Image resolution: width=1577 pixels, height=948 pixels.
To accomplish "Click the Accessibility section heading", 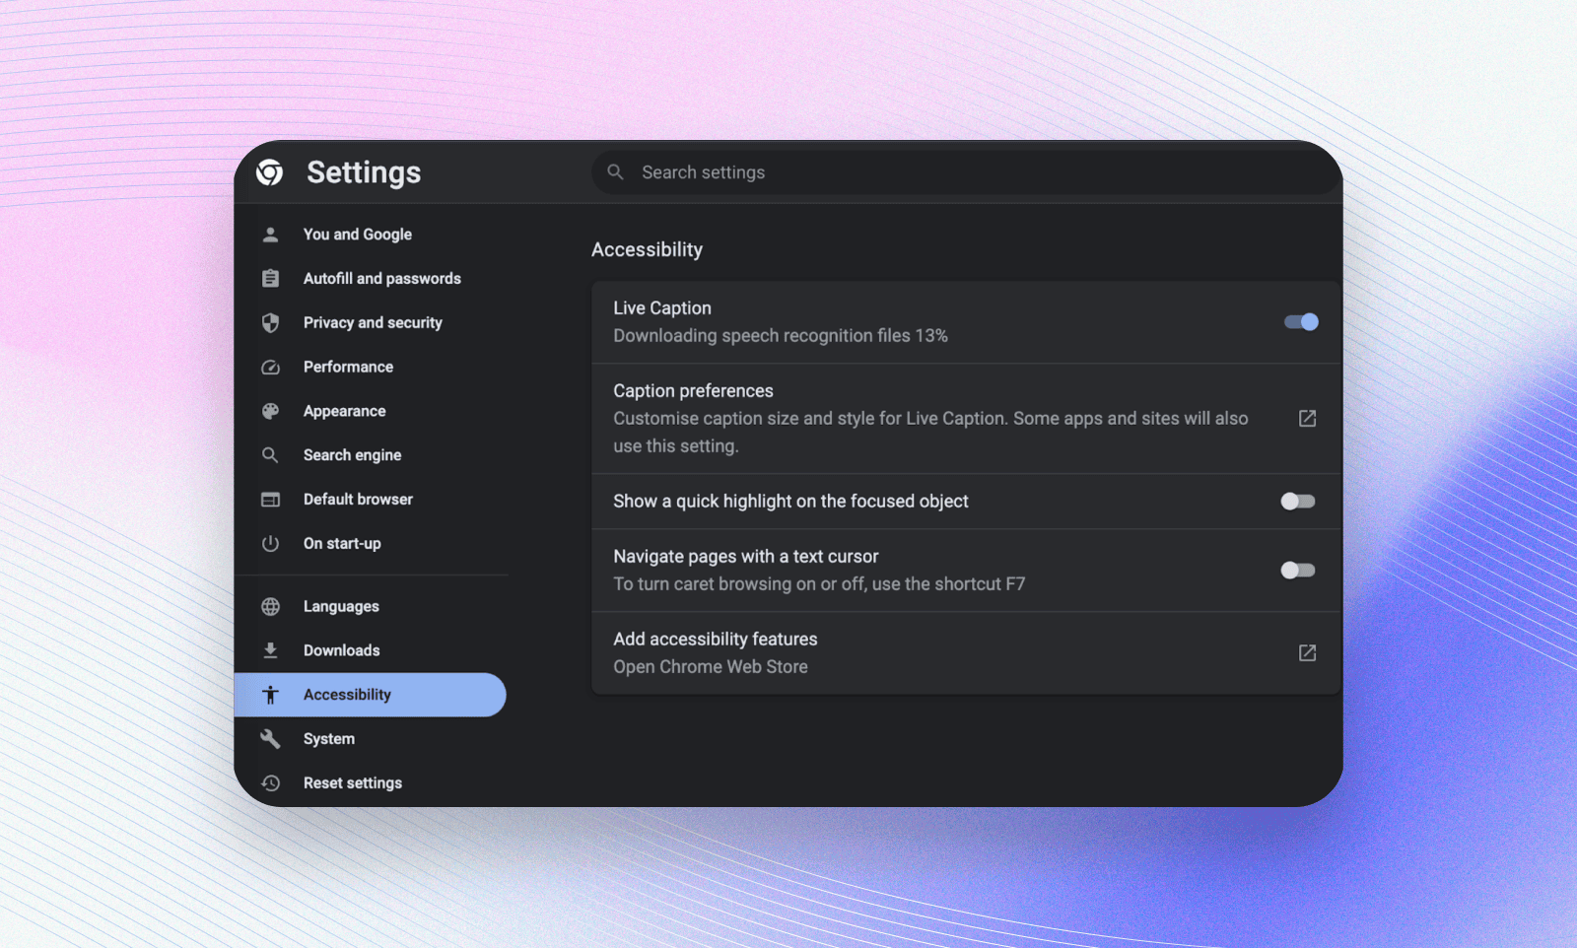I will pos(647,250).
